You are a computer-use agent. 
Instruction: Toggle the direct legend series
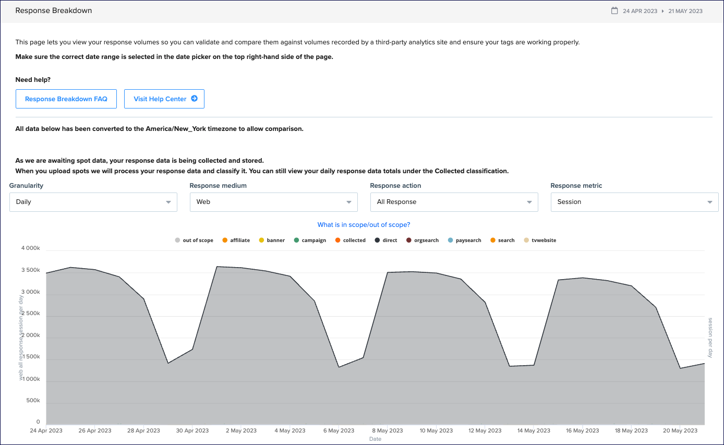pos(385,240)
